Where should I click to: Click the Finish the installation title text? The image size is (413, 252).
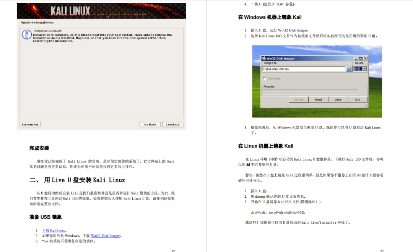(37, 23)
